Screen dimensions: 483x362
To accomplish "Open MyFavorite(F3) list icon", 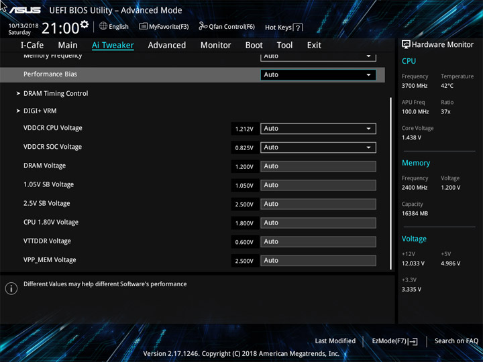I will pyautogui.click(x=143, y=26).
